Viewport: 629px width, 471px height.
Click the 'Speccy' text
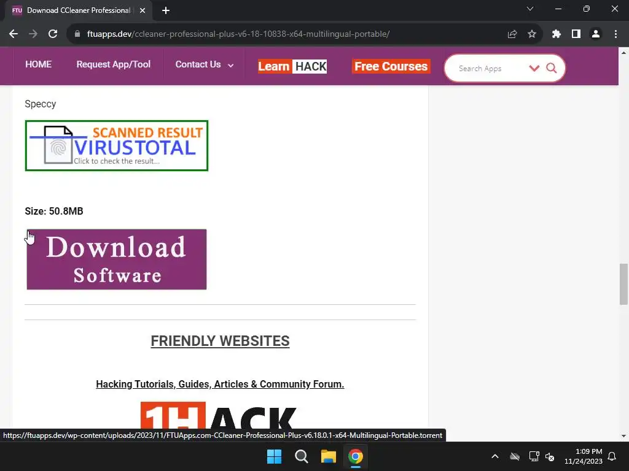coord(41,104)
